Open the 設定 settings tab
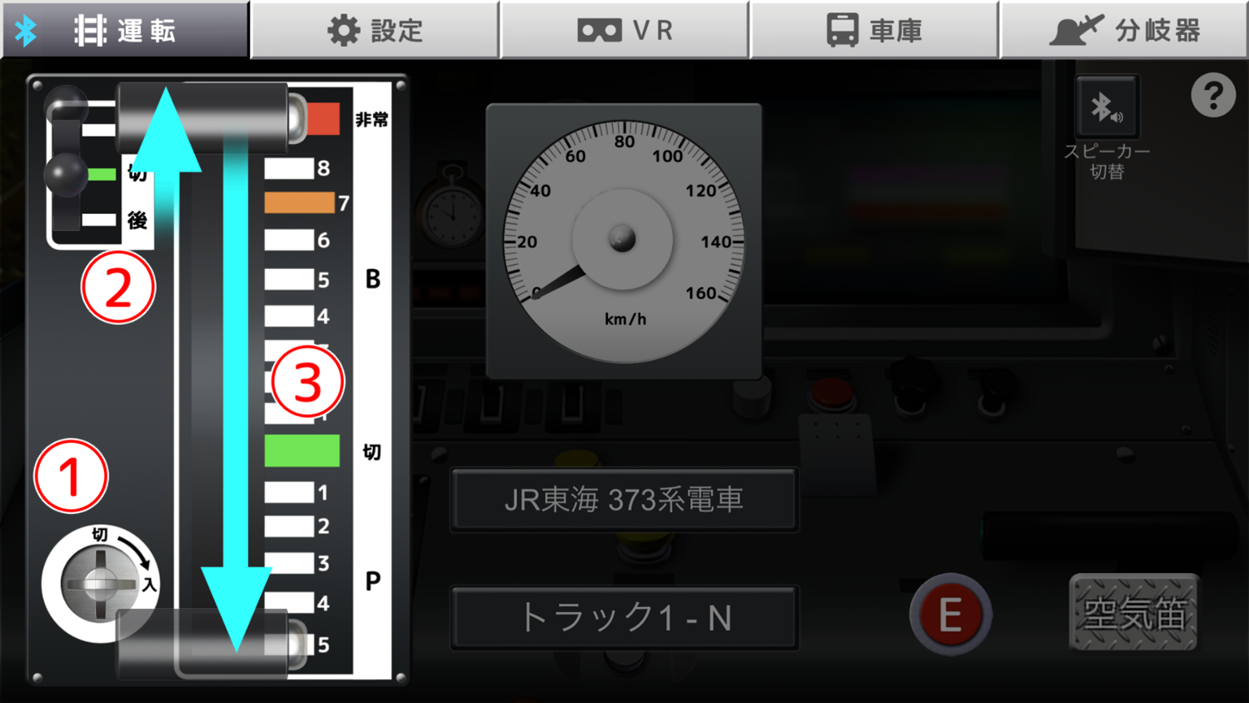The image size is (1249, 703). [x=375, y=30]
